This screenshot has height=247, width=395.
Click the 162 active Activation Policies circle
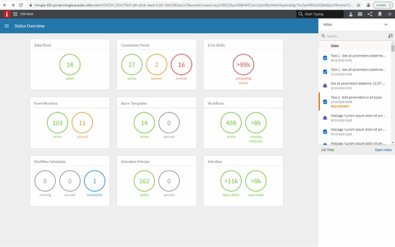point(144,181)
